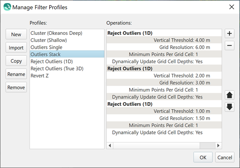
Task: Cancel the dialog
Action: [x=225, y=157]
